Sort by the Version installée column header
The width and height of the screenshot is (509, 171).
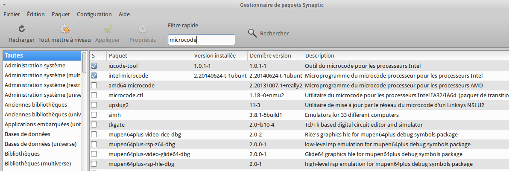(219, 56)
